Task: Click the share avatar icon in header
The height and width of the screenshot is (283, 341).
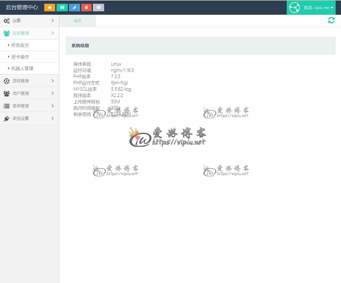Action: point(295,8)
